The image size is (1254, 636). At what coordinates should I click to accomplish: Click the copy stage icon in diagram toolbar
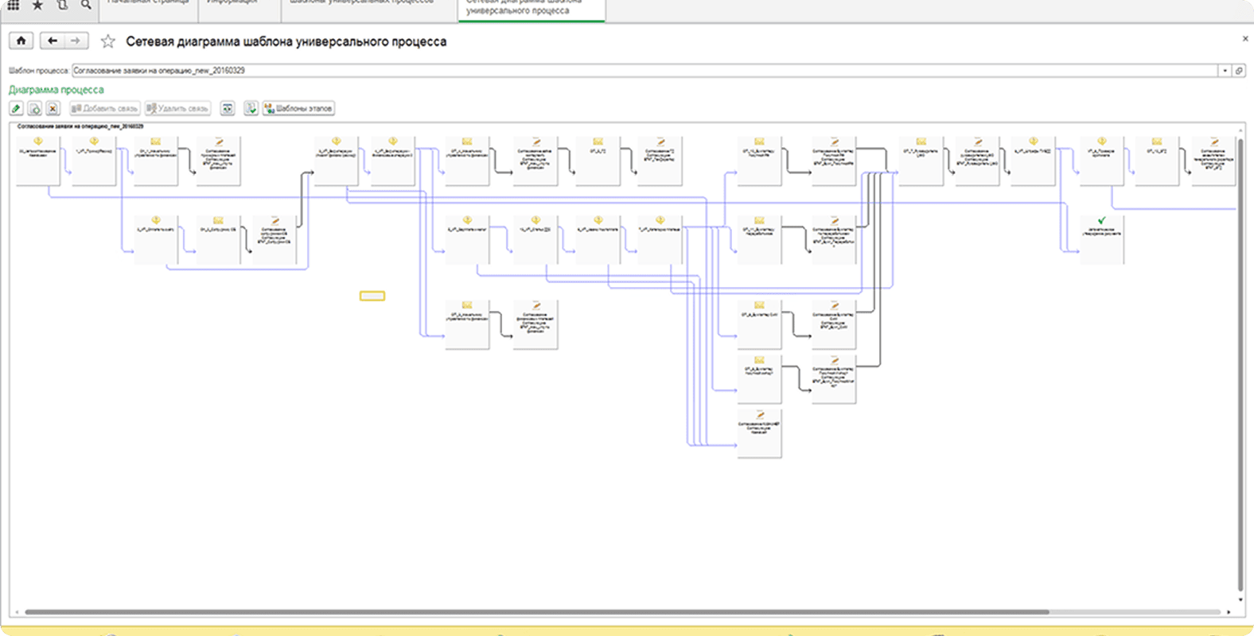34,108
